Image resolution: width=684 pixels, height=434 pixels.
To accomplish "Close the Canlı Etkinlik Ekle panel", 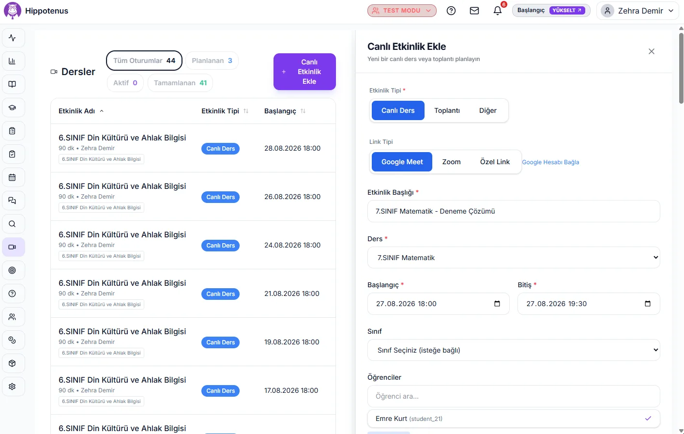I will pyautogui.click(x=652, y=51).
